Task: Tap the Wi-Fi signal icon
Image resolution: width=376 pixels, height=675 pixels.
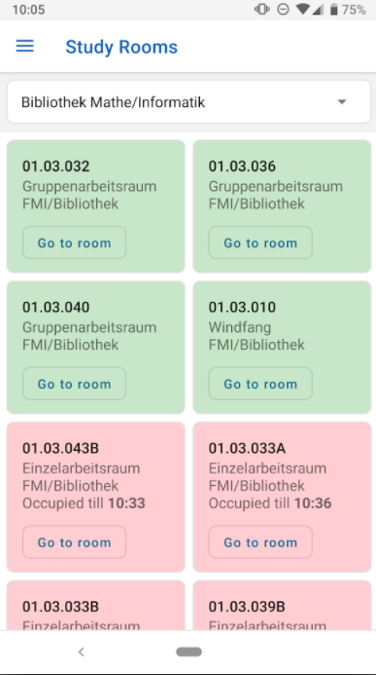Action: click(302, 10)
